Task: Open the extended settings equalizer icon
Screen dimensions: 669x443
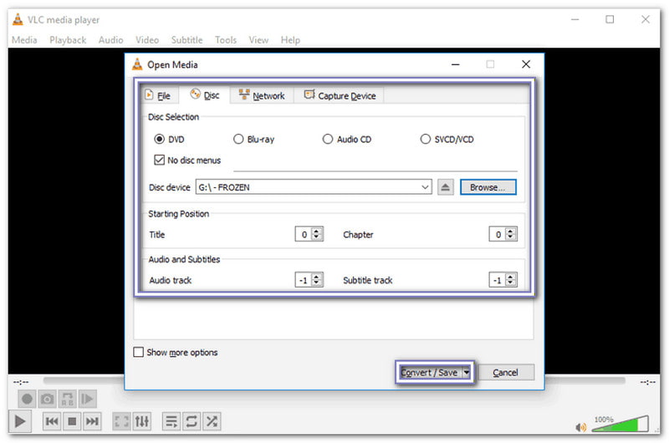Action: (142, 421)
